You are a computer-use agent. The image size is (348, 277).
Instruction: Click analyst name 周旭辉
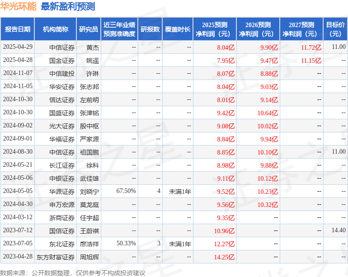[89, 257]
